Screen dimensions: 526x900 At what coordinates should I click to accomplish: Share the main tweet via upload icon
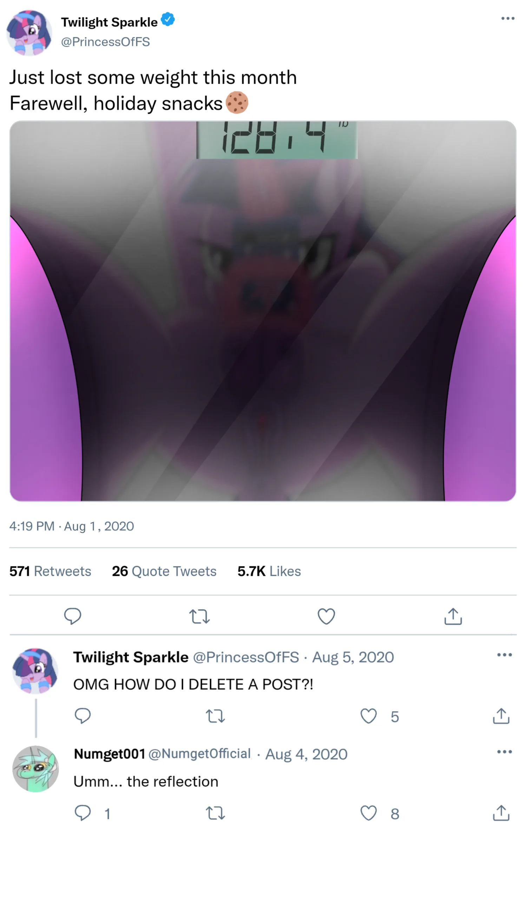coord(453,616)
